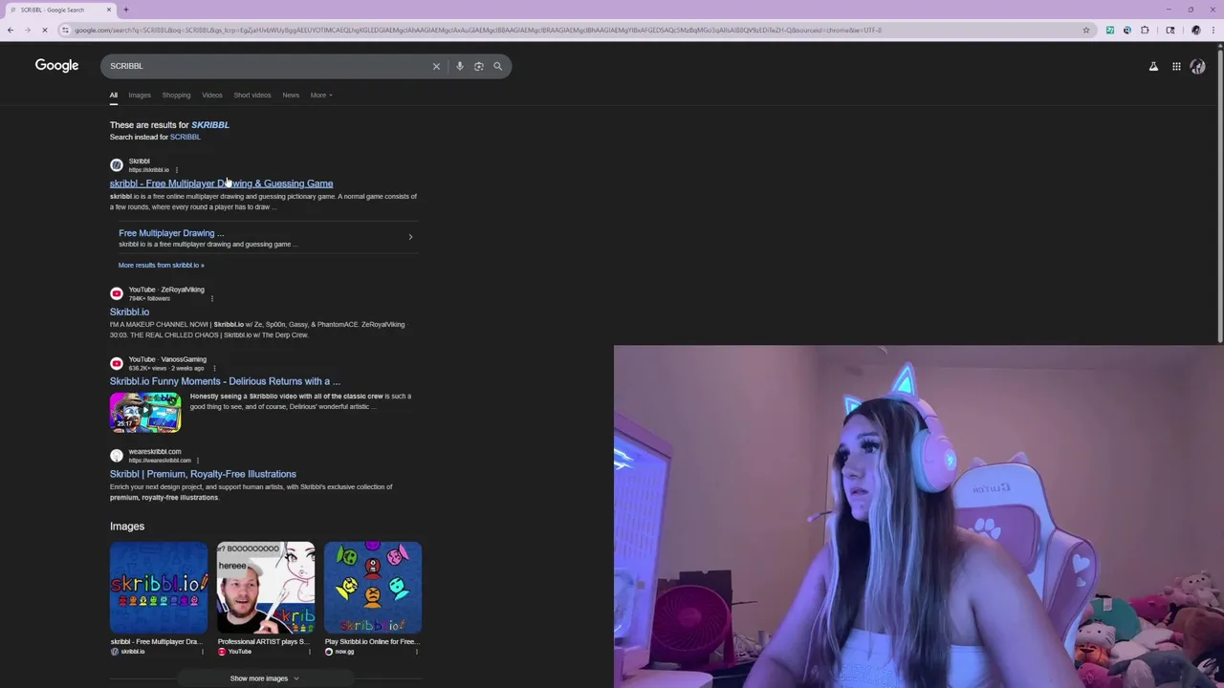This screenshot has height=688, width=1224.
Task: Open the Chrome three-dot menu
Action: [x=1213, y=30]
